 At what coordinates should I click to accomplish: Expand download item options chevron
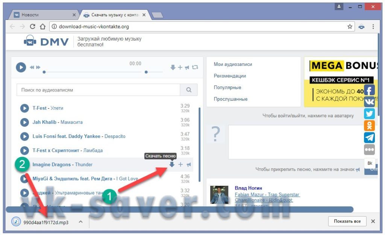[80, 222]
